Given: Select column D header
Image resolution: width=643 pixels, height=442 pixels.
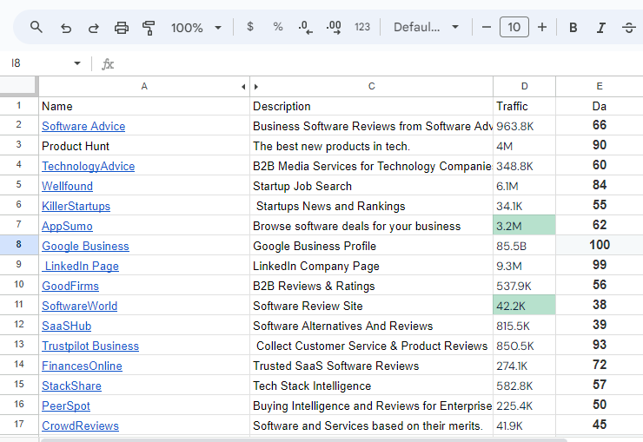Looking at the screenshot, I should pos(524,86).
